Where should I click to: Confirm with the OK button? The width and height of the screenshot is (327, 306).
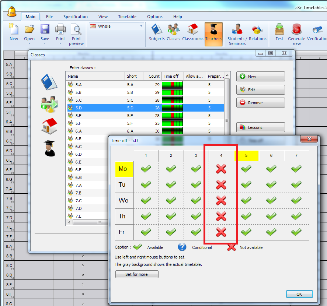(x=299, y=294)
